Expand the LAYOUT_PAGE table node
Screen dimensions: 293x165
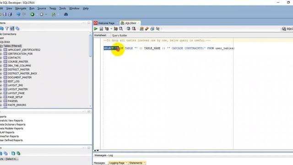click(1, 93)
